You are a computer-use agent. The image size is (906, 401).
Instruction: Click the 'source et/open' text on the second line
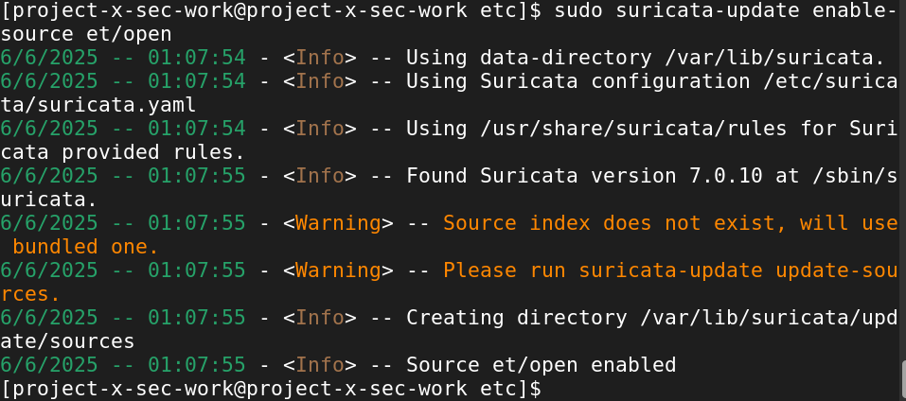[x=85, y=34]
